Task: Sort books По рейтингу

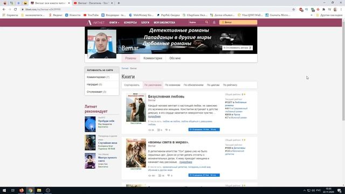Action: [230, 85]
